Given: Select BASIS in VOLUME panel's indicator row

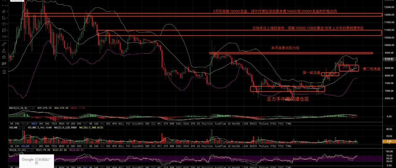Looking at the screenshot, I should click(x=253, y=146).
